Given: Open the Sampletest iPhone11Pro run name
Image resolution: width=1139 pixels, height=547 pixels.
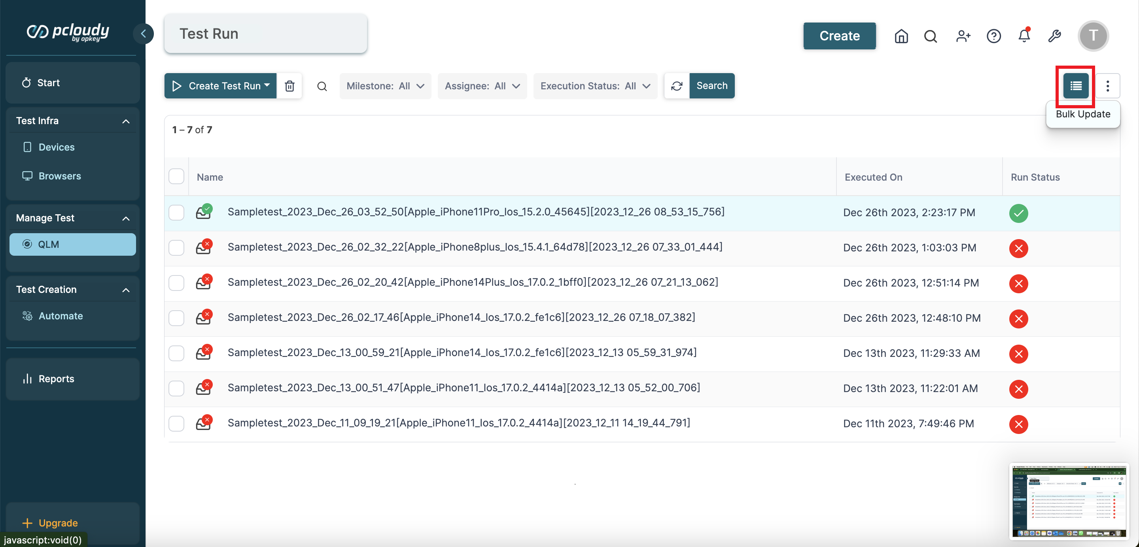Looking at the screenshot, I should (476, 211).
